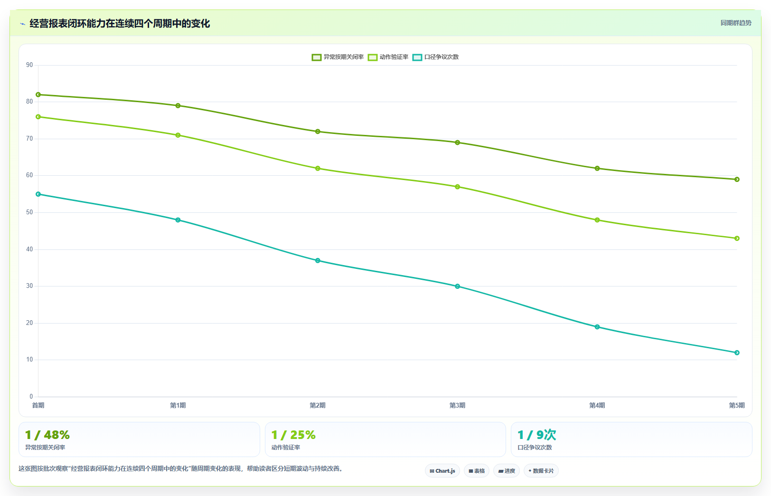The width and height of the screenshot is (771, 496).
Task: Open the 1 / 25% 动作验证率 stat card
Action: tap(385, 439)
